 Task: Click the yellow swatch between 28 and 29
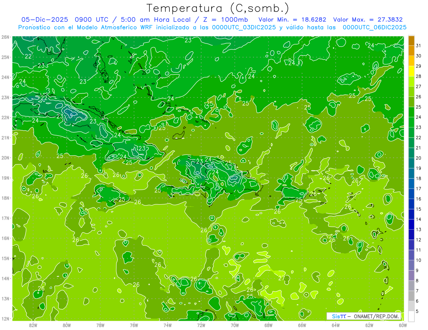coord(411,71)
